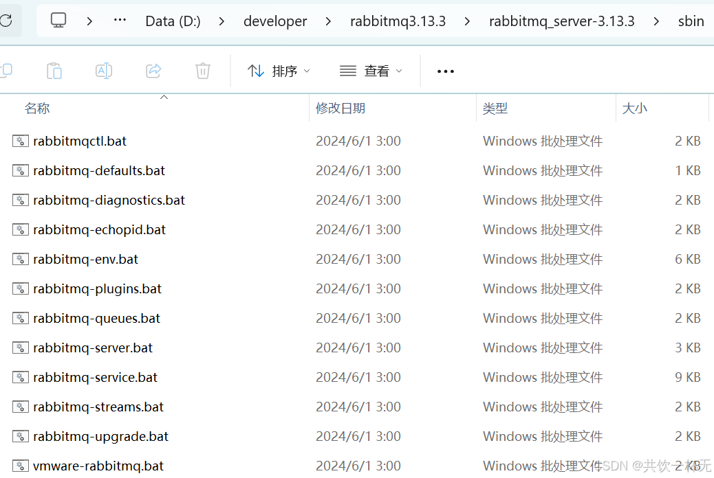
Task: Select file rabbitmq-streams.bat
Action: pos(98,407)
